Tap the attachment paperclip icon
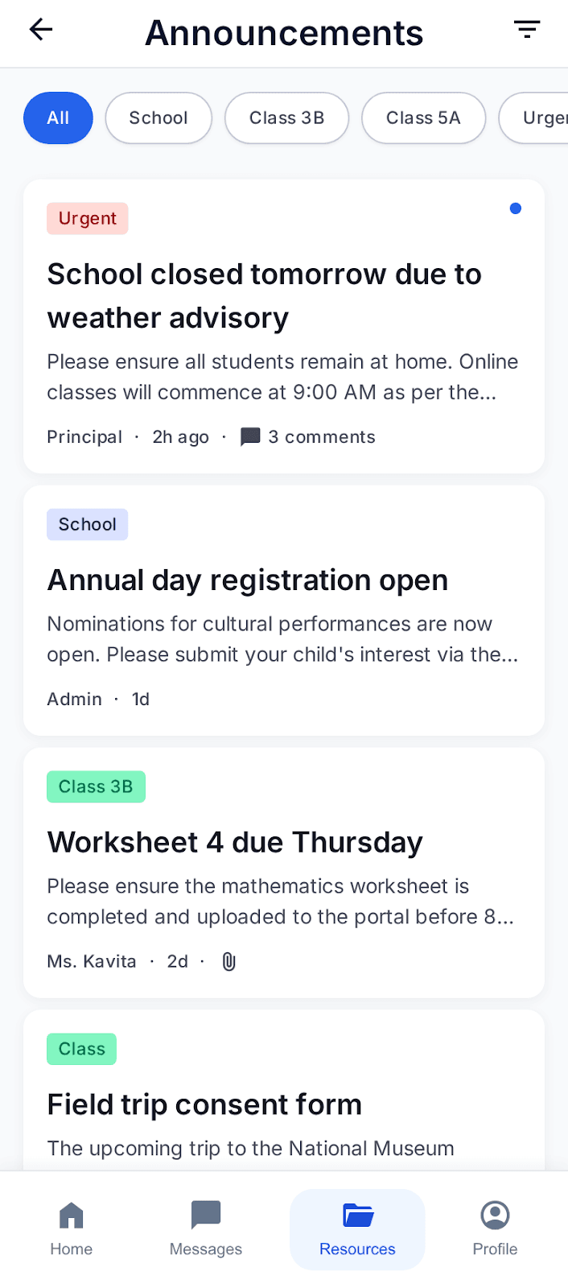This screenshot has width=568, height=1288. click(229, 961)
